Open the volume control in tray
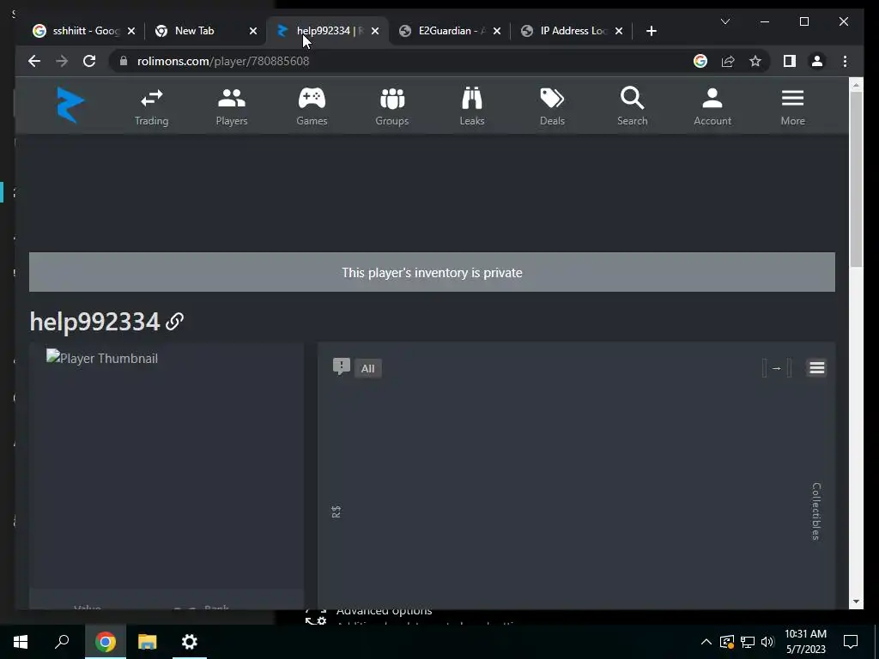Image resolution: width=879 pixels, height=659 pixels. (767, 642)
